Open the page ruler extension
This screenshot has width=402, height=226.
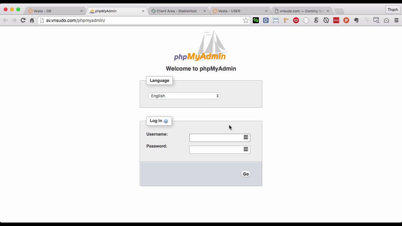coord(286,20)
